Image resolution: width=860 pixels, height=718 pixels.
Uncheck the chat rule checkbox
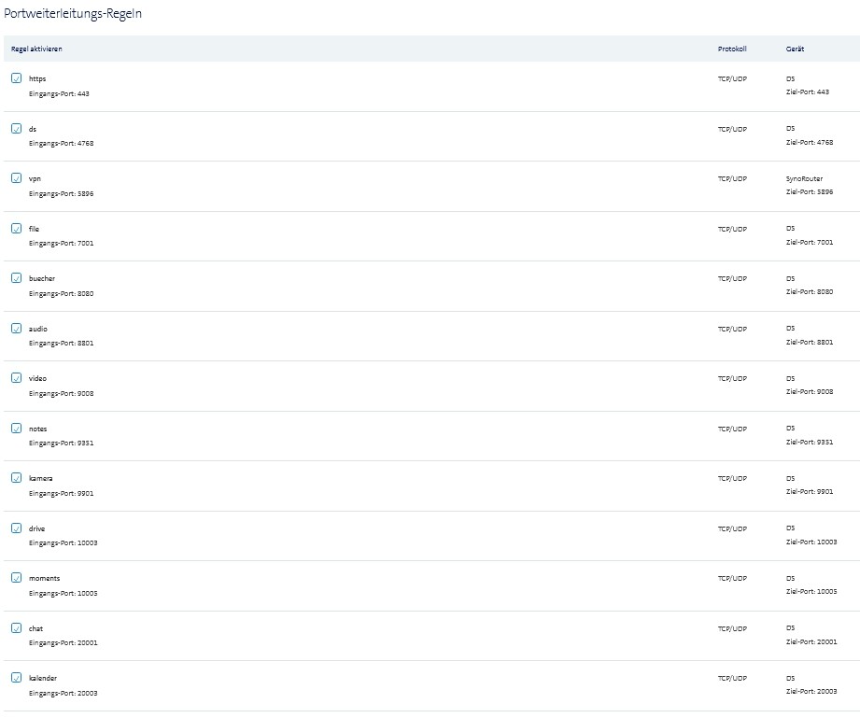pyautogui.click(x=16, y=627)
